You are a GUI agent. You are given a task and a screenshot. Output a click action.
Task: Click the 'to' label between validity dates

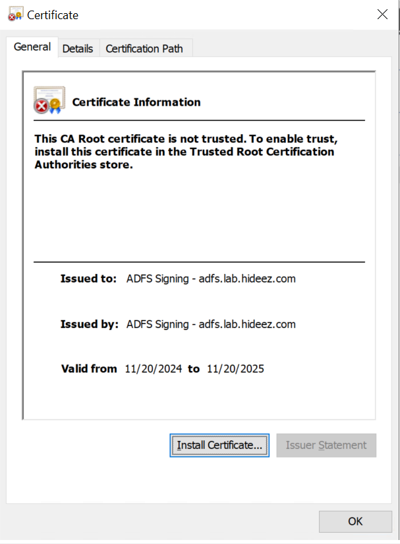(194, 369)
